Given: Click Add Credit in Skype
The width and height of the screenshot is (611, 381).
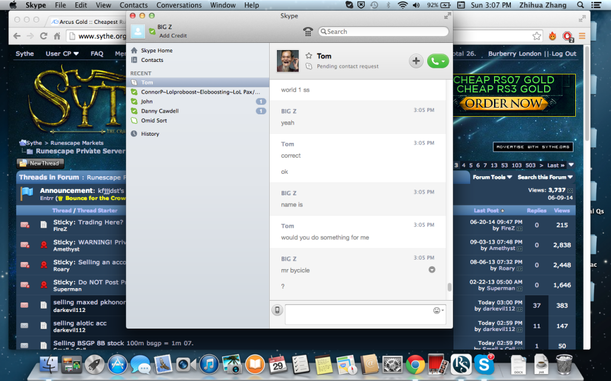Looking at the screenshot, I should point(172,35).
